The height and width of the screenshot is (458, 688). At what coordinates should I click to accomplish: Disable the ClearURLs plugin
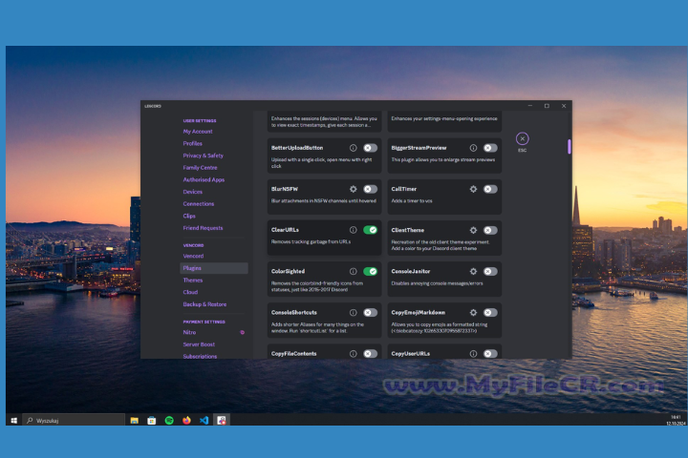(x=371, y=230)
